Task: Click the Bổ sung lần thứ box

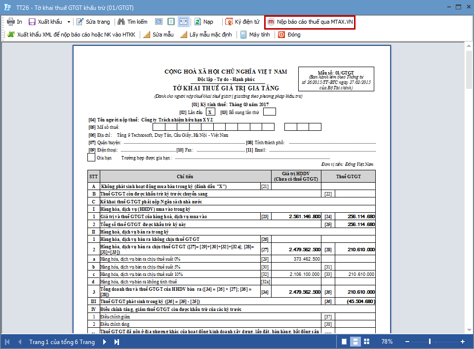Action: [x=269, y=112]
